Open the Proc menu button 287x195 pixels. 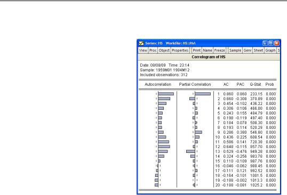tap(153, 50)
